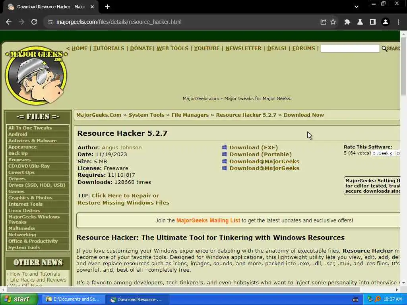
Task: Open the YOUTUBE menu link
Action: [x=207, y=48]
